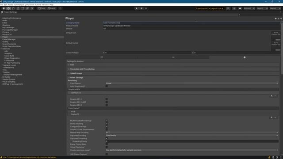283x159 pixels.
Task: Select the Rect tool in the toolbar
Action: (23, 8)
